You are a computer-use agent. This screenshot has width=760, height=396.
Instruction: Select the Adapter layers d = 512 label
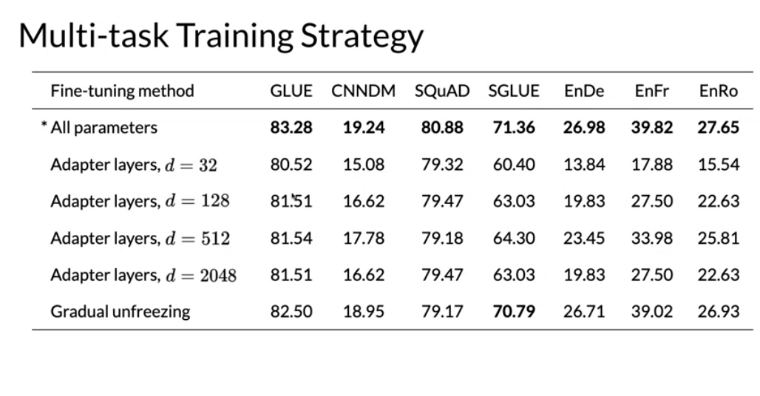tap(140, 238)
